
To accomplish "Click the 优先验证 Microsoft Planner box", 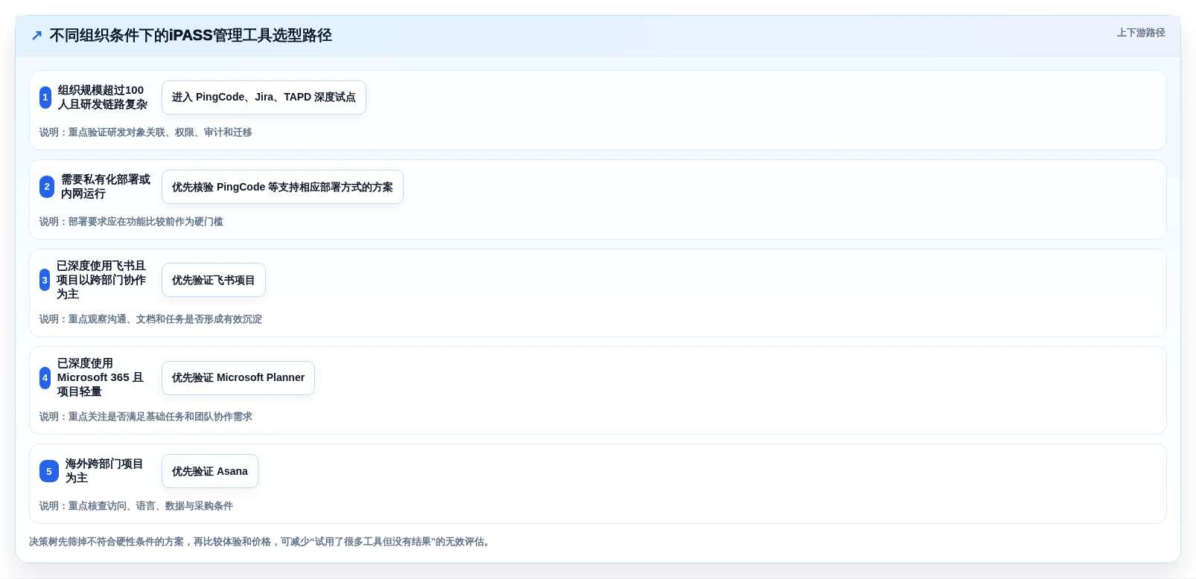I will [x=238, y=378].
